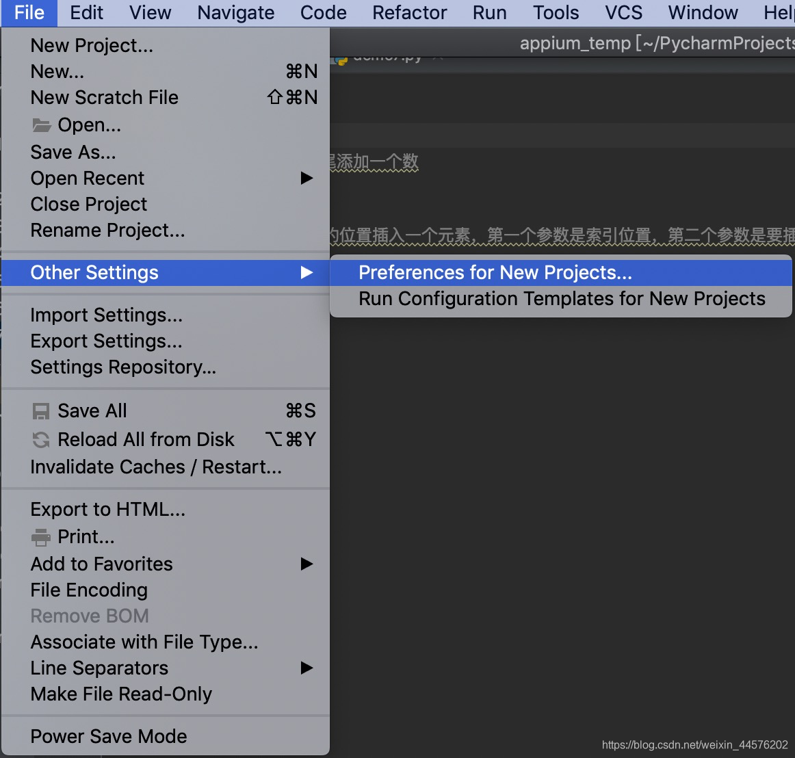795x758 pixels.
Task: Open Other Settings submenu
Action: [x=166, y=273]
